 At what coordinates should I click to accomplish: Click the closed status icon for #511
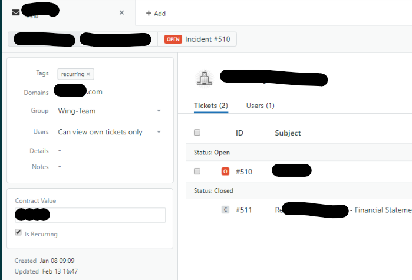[x=225, y=210]
